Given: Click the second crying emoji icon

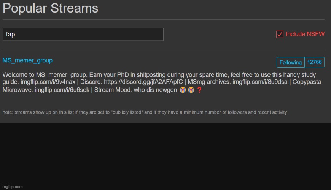Looking at the screenshot, I should [191, 90].
